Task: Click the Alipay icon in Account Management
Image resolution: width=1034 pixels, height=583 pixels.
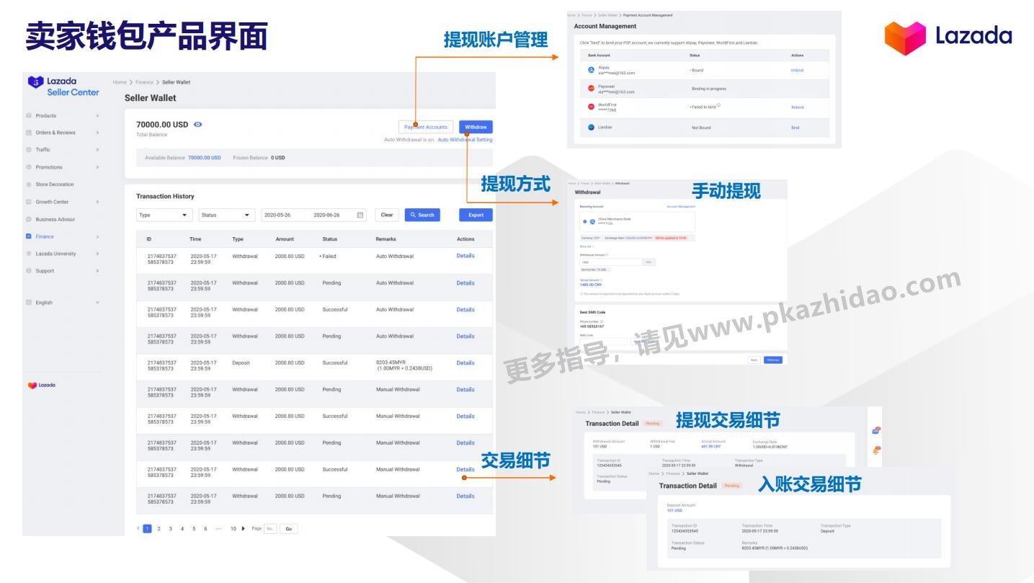Action: tap(592, 70)
